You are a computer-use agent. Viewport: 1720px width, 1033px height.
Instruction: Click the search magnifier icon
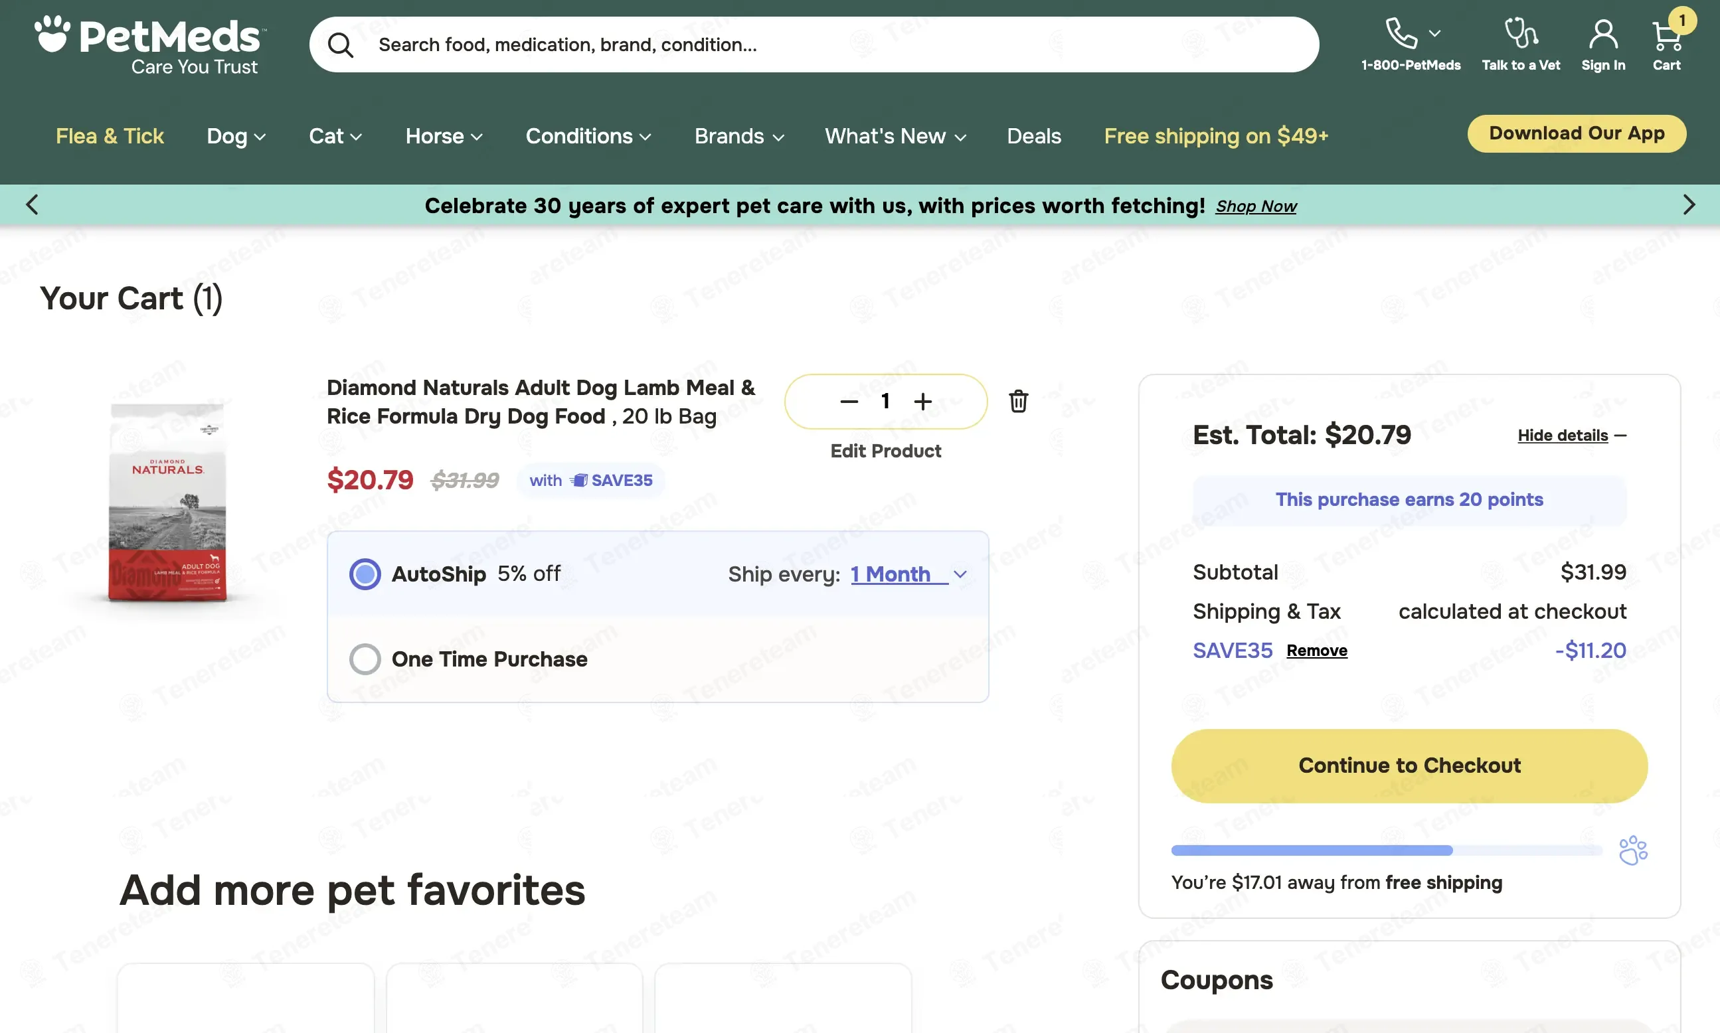click(340, 45)
